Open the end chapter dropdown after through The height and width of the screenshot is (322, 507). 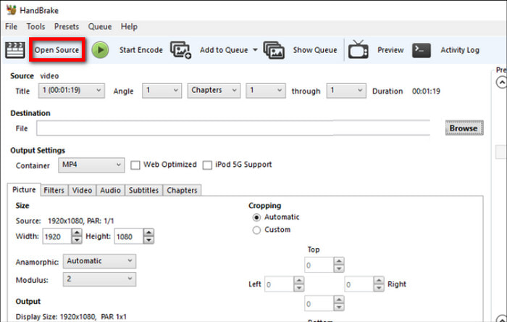pyautogui.click(x=346, y=90)
